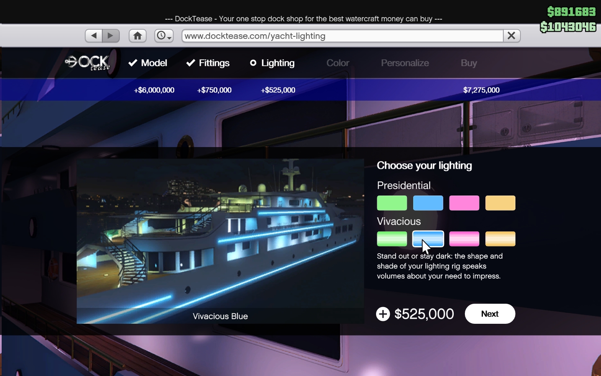601x376 pixels.
Task: Choose Vivacious green lighting swatch
Action: tap(392, 239)
